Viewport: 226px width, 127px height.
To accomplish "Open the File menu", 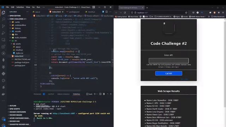I will (7, 7).
